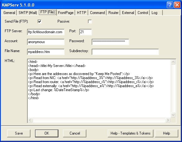This screenshot has width=182, height=142.
Task: Select the FTP (File) tab
Action: point(48,12)
